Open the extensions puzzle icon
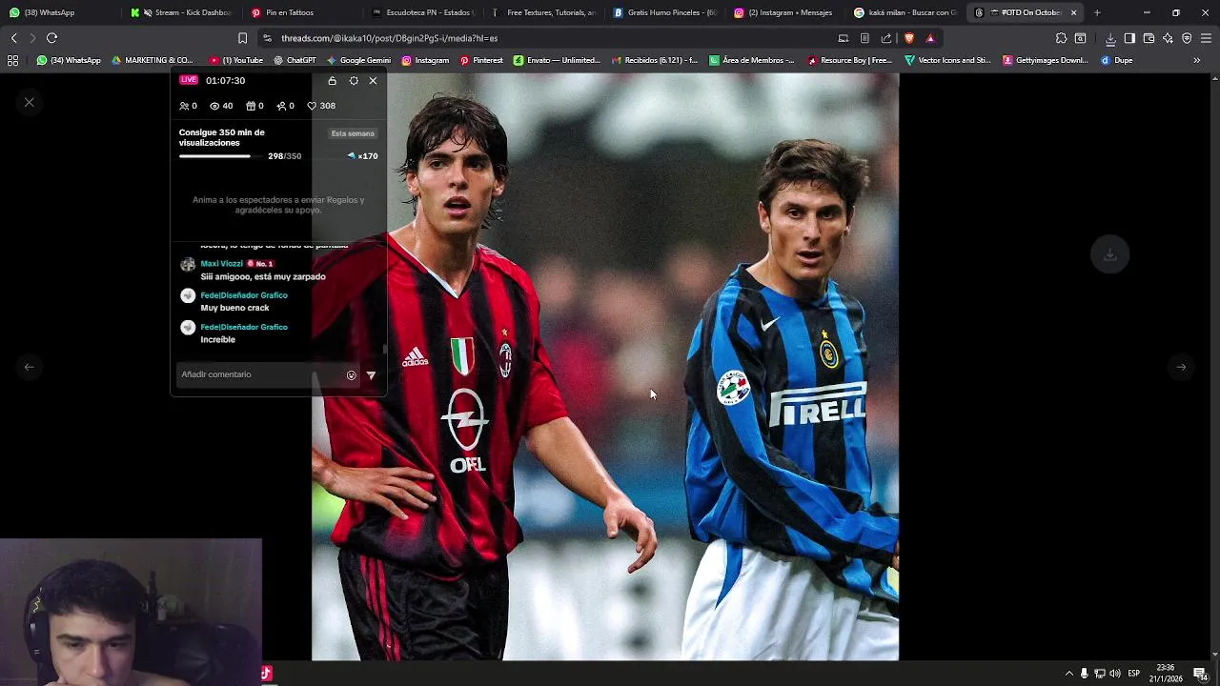The image size is (1220, 686). [1061, 38]
